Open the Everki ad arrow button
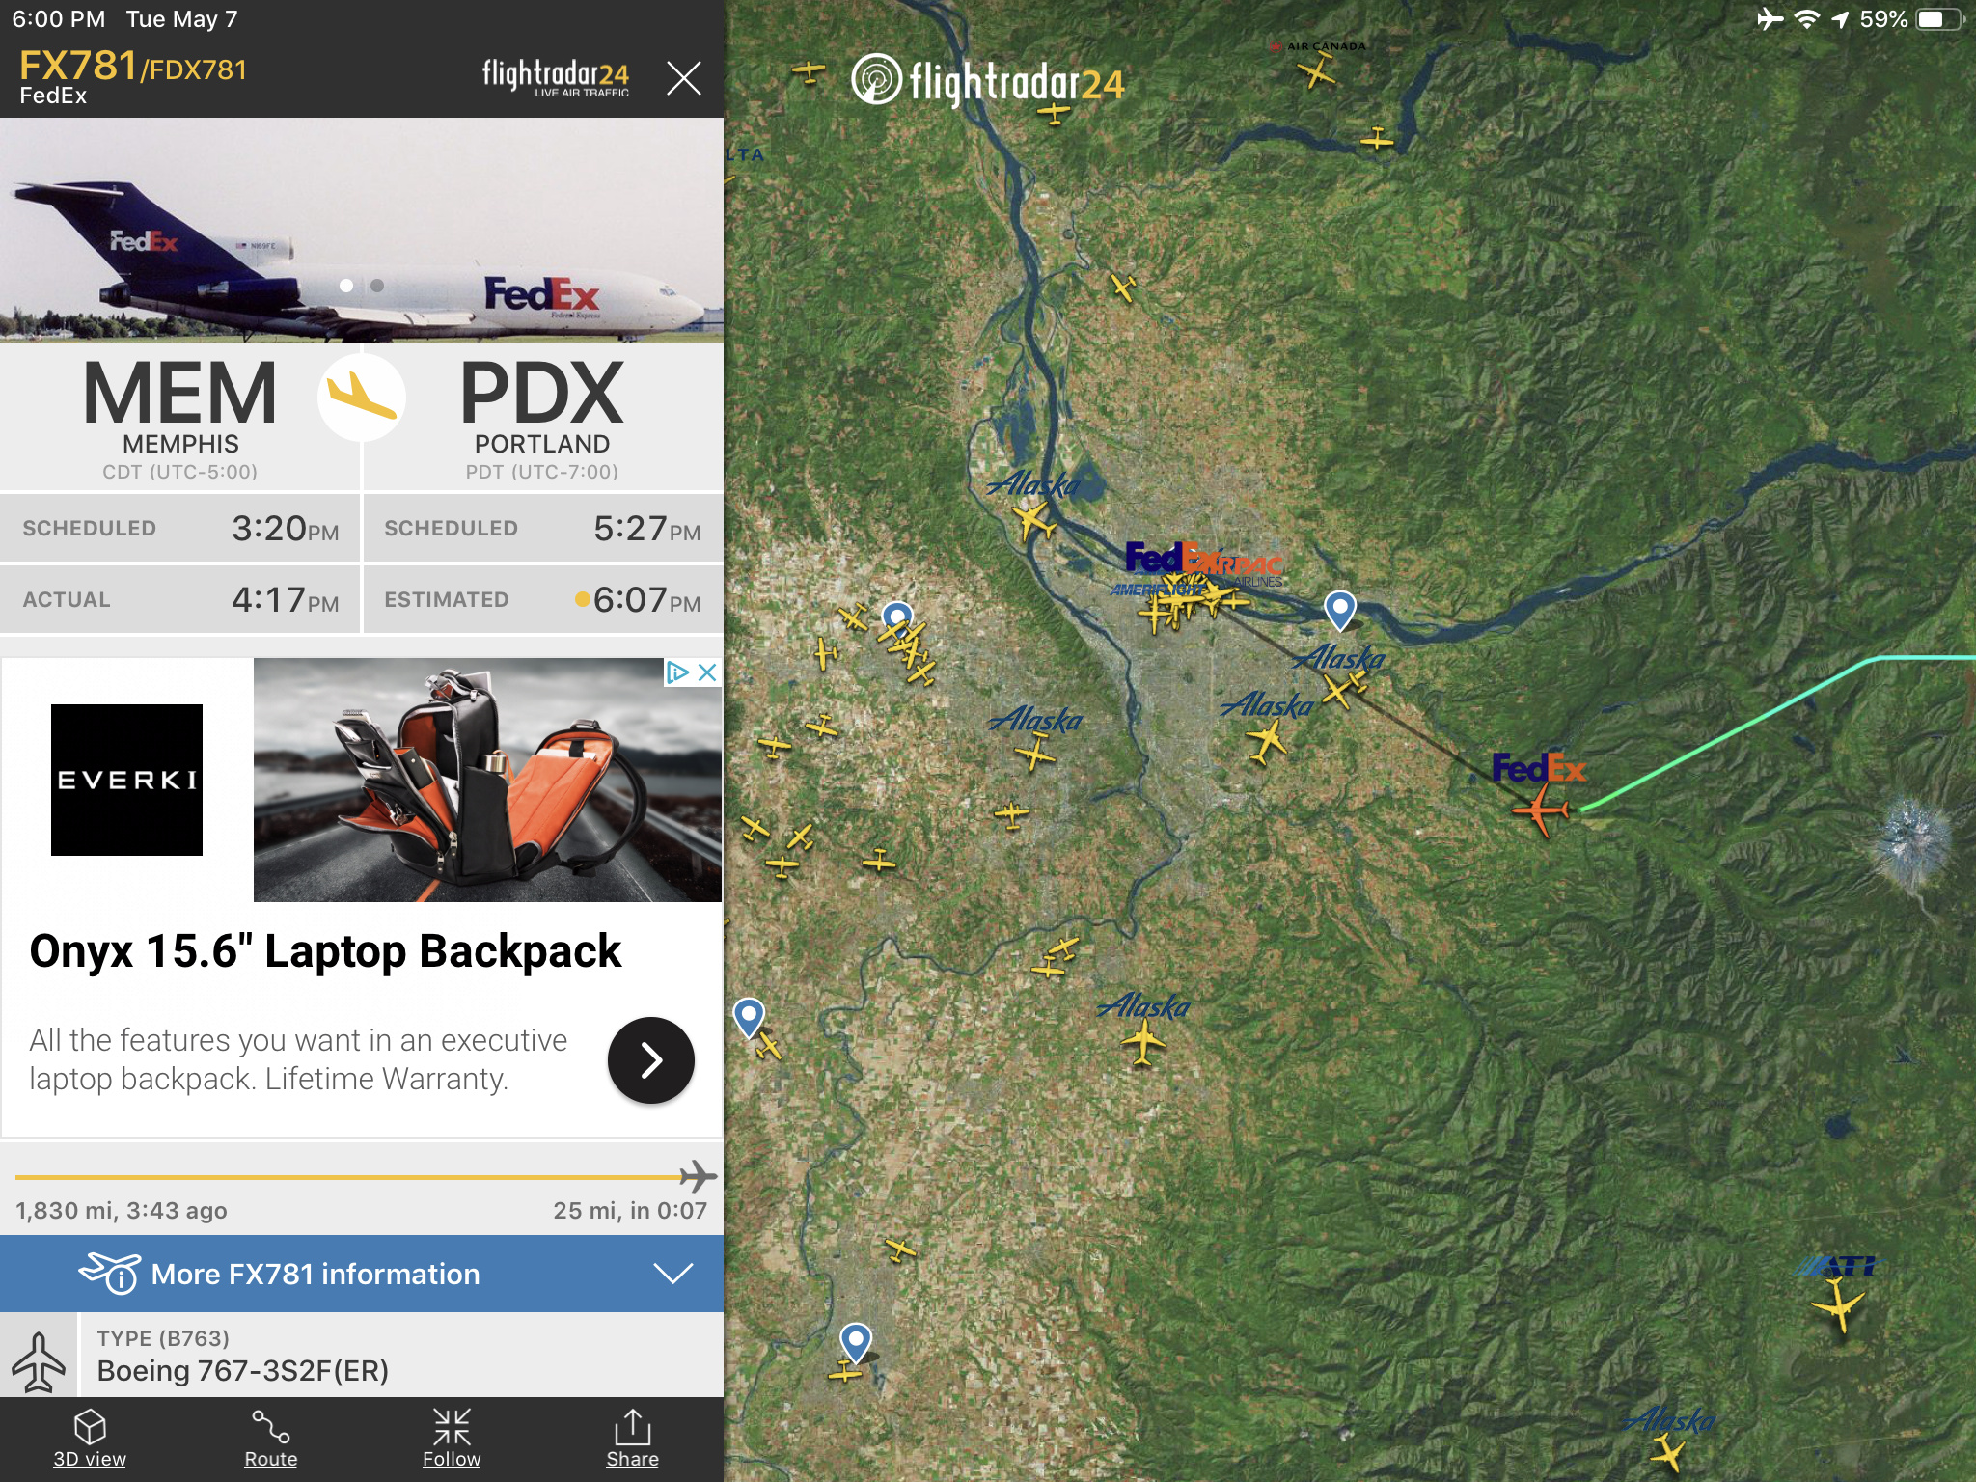The image size is (1976, 1482). point(651,1059)
